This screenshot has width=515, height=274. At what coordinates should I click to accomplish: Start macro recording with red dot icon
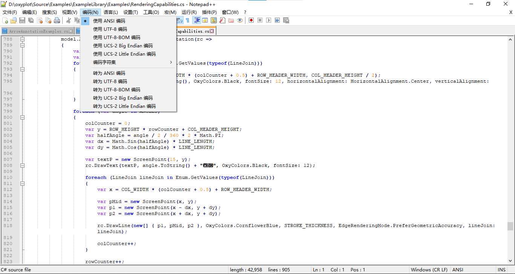pyautogui.click(x=251, y=20)
